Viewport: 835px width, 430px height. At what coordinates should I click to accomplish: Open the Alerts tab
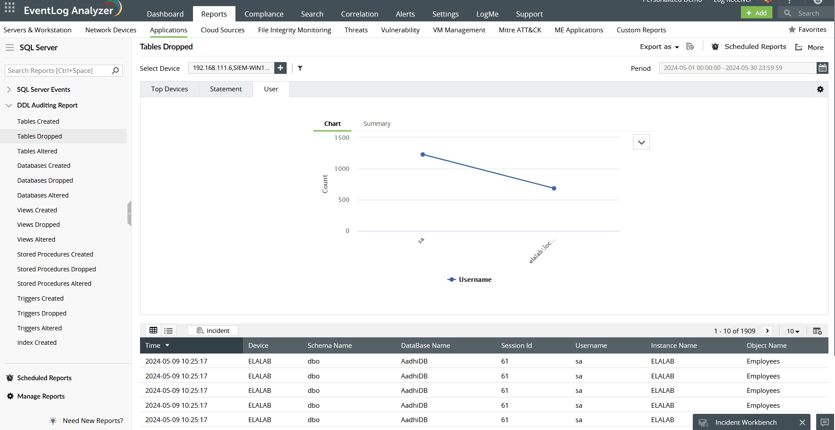(x=405, y=14)
